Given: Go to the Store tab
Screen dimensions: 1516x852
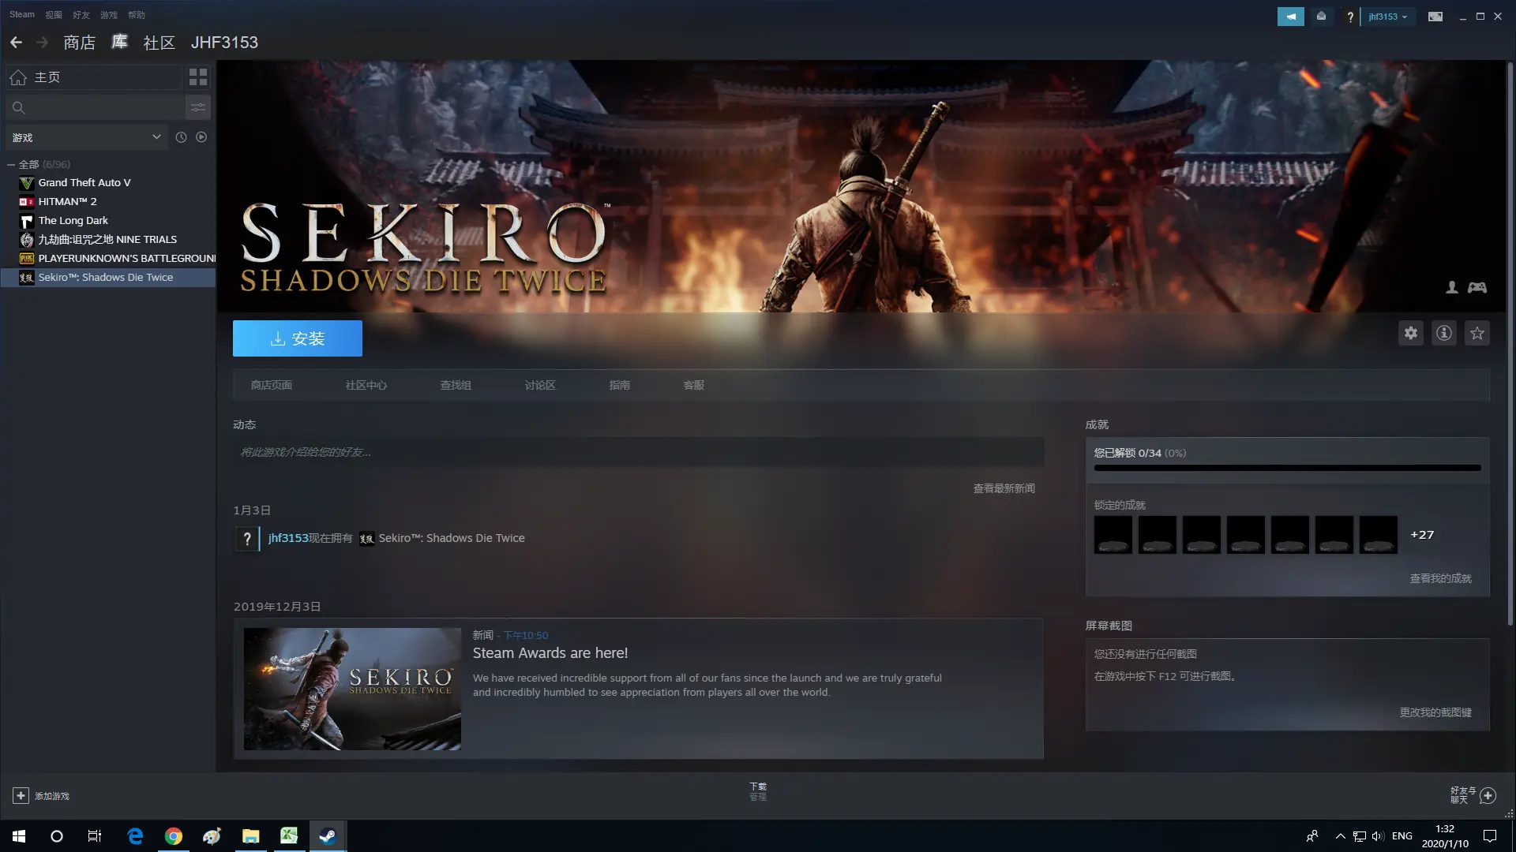Looking at the screenshot, I should tap(80, 43).
